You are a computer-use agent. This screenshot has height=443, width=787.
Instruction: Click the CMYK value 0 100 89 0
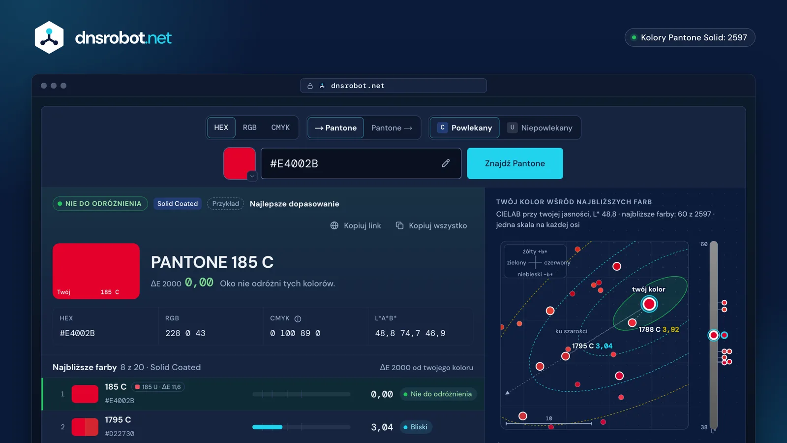coord(295,333)
